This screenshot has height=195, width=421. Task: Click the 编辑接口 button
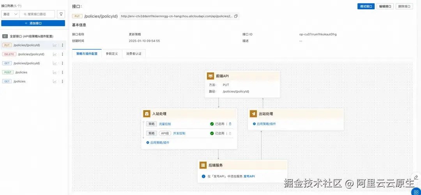(x=385, y=7)
